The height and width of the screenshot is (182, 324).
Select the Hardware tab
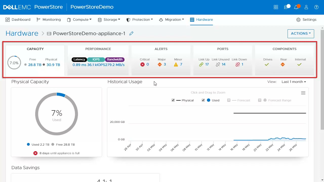tap(201, 20)
